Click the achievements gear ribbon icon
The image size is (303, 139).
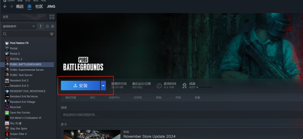(185, 86)
